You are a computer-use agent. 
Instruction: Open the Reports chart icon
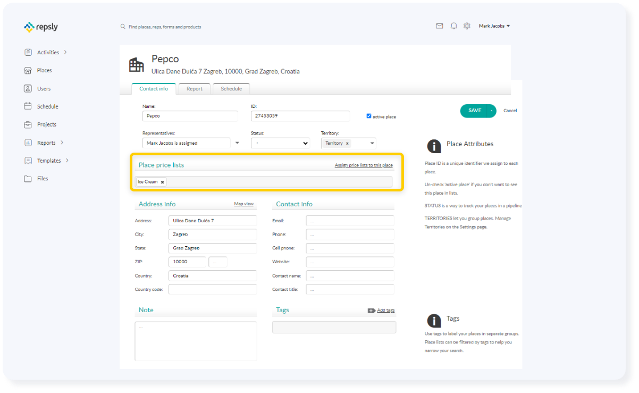coord(28,143)
